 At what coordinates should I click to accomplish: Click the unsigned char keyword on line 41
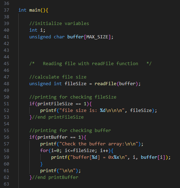coord(47,37)
